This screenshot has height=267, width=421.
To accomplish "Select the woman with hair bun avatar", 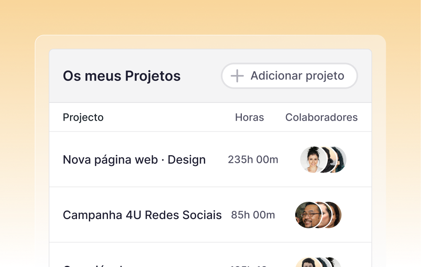I will (x=312, y=159).
